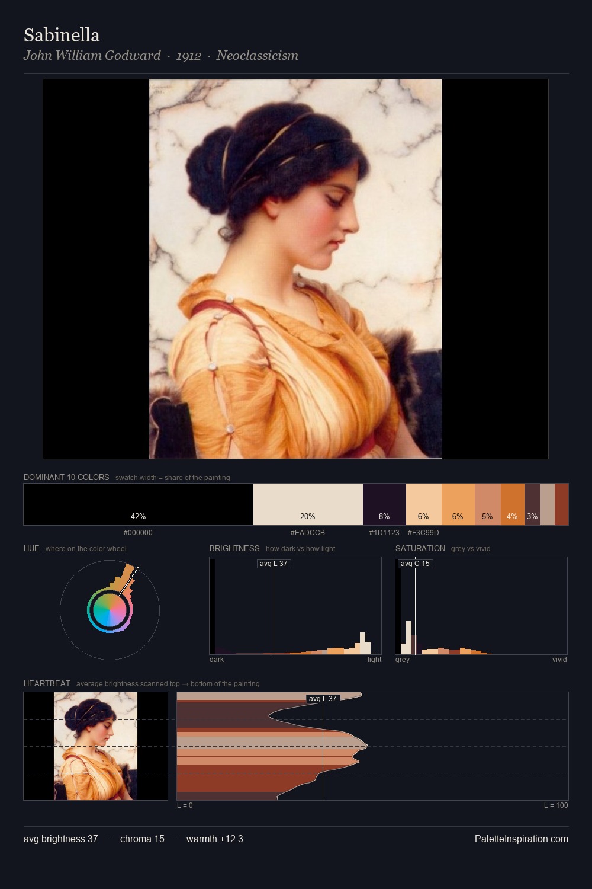Viewport: 592px width, 889px height.
Task: Click the 'dark' axis label
Action: (x=217, y=660)
